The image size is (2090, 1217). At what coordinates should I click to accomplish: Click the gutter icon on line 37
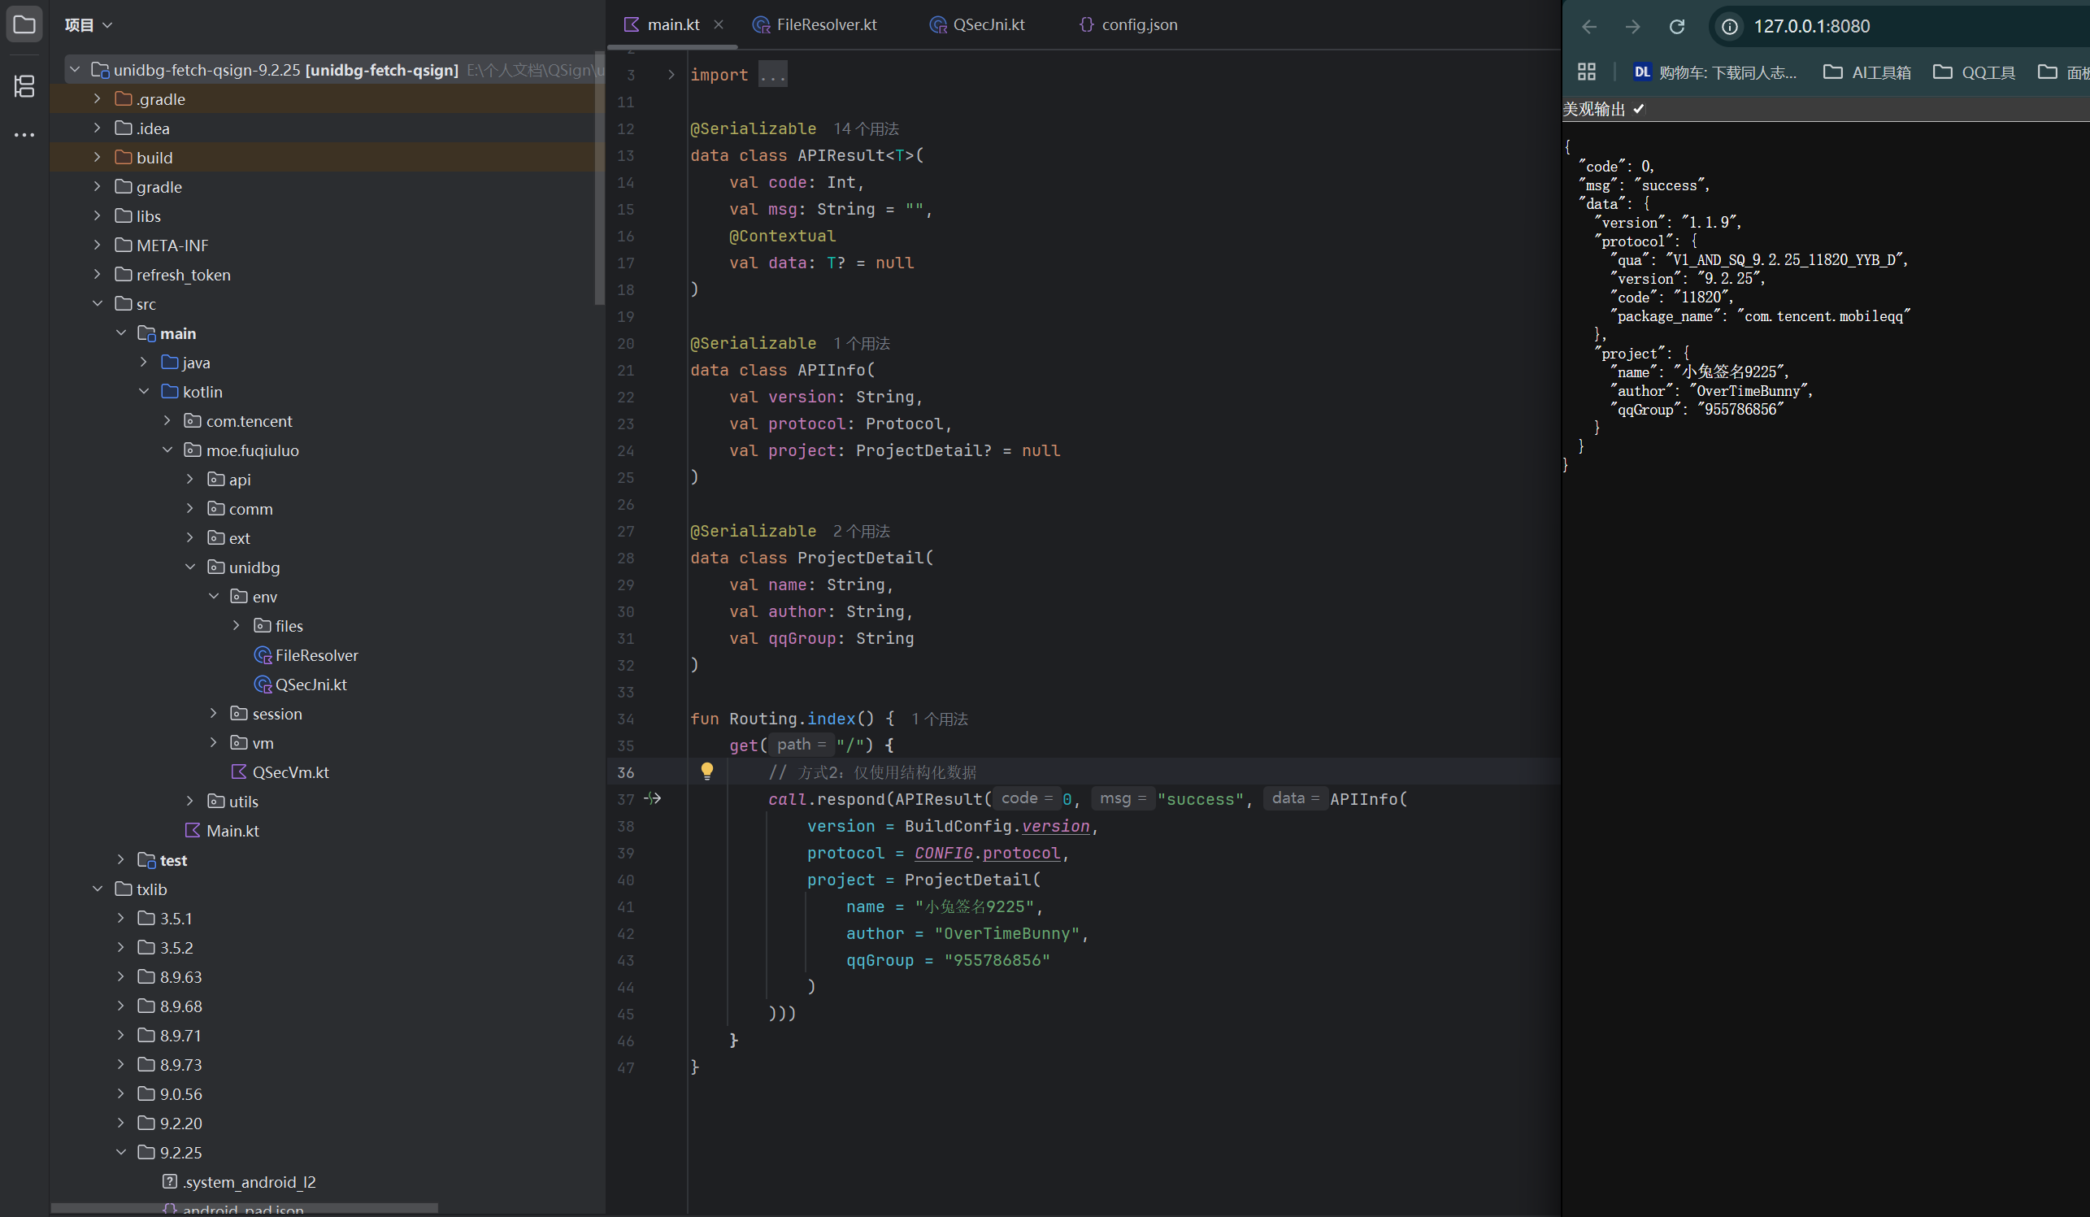coord(654,798)
